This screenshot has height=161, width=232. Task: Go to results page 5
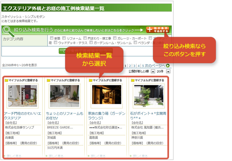(143, 66)
